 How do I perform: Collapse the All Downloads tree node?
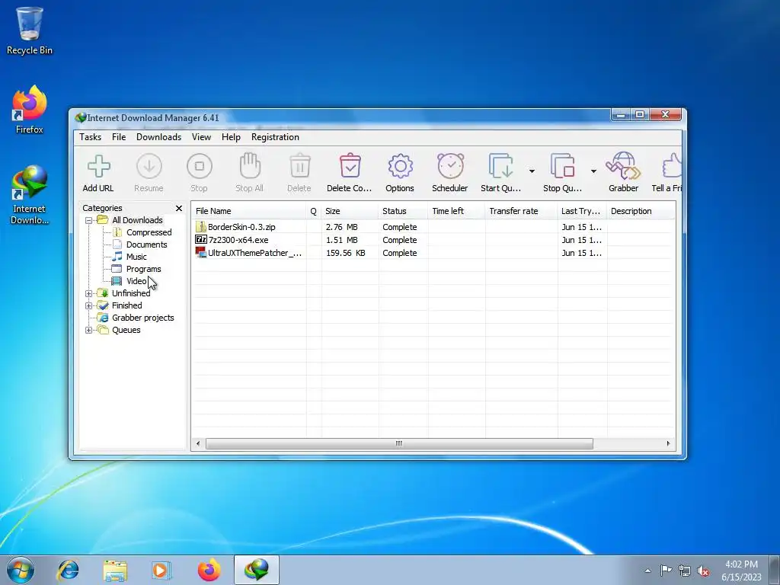88,220
